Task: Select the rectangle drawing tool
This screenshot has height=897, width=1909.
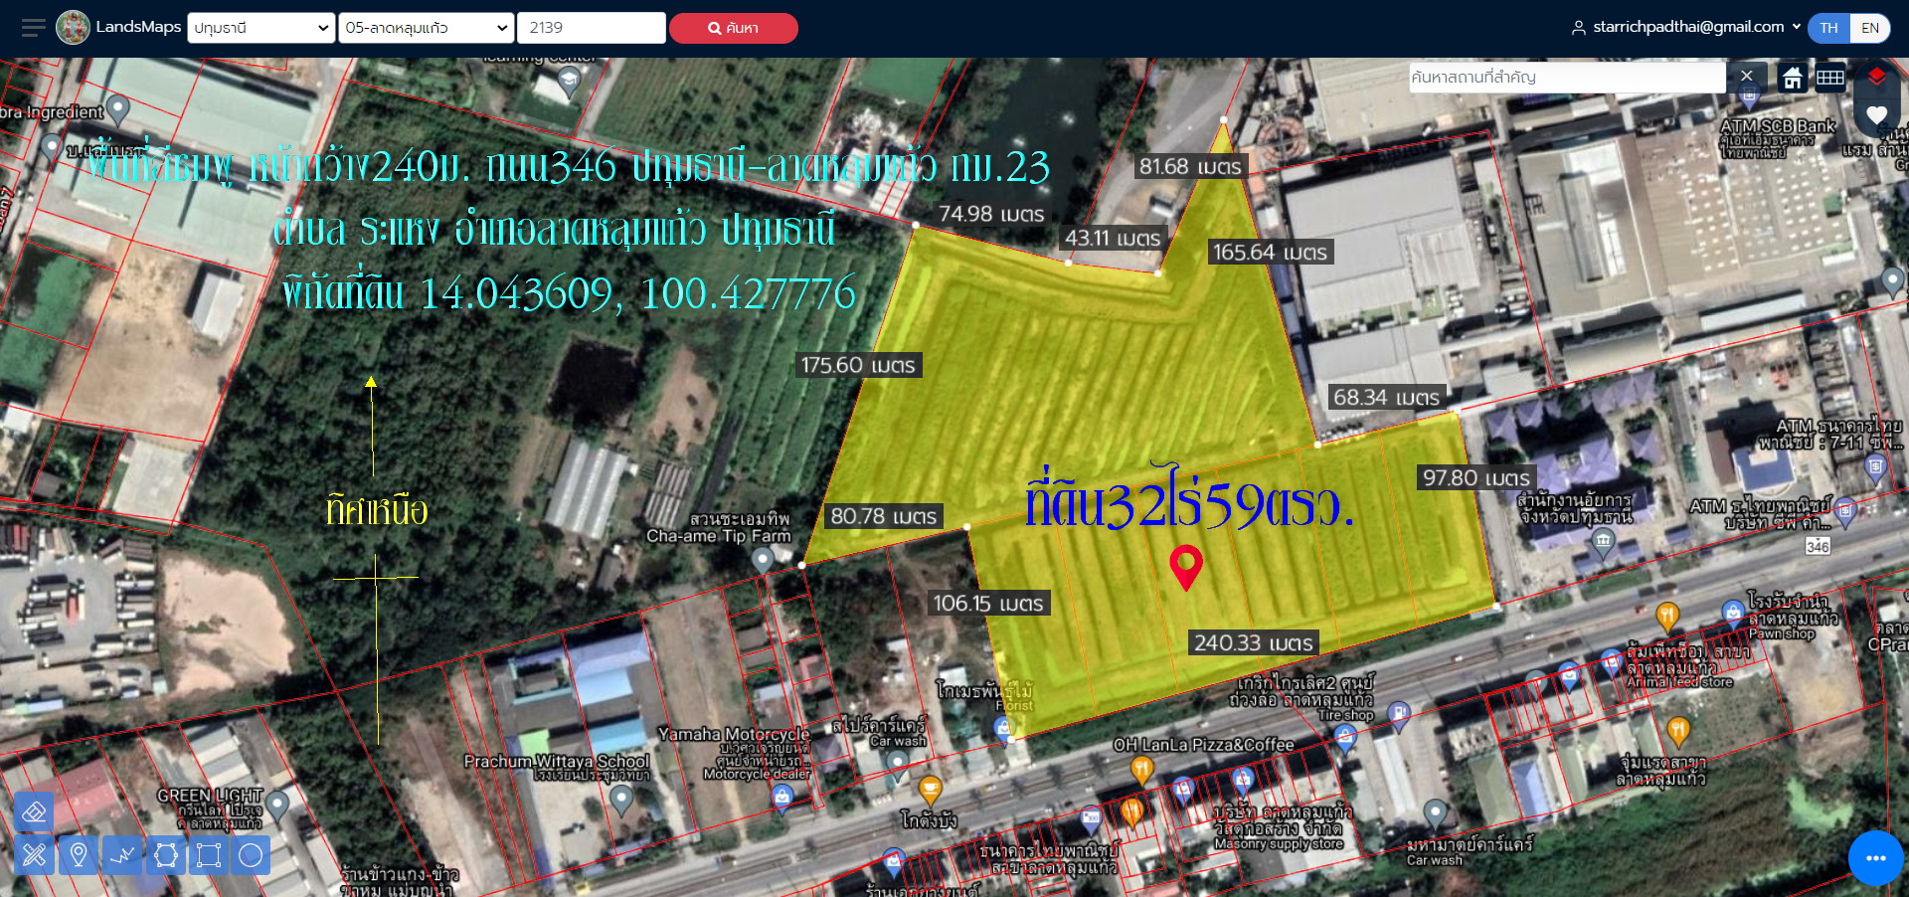Action: click(209, 855)
